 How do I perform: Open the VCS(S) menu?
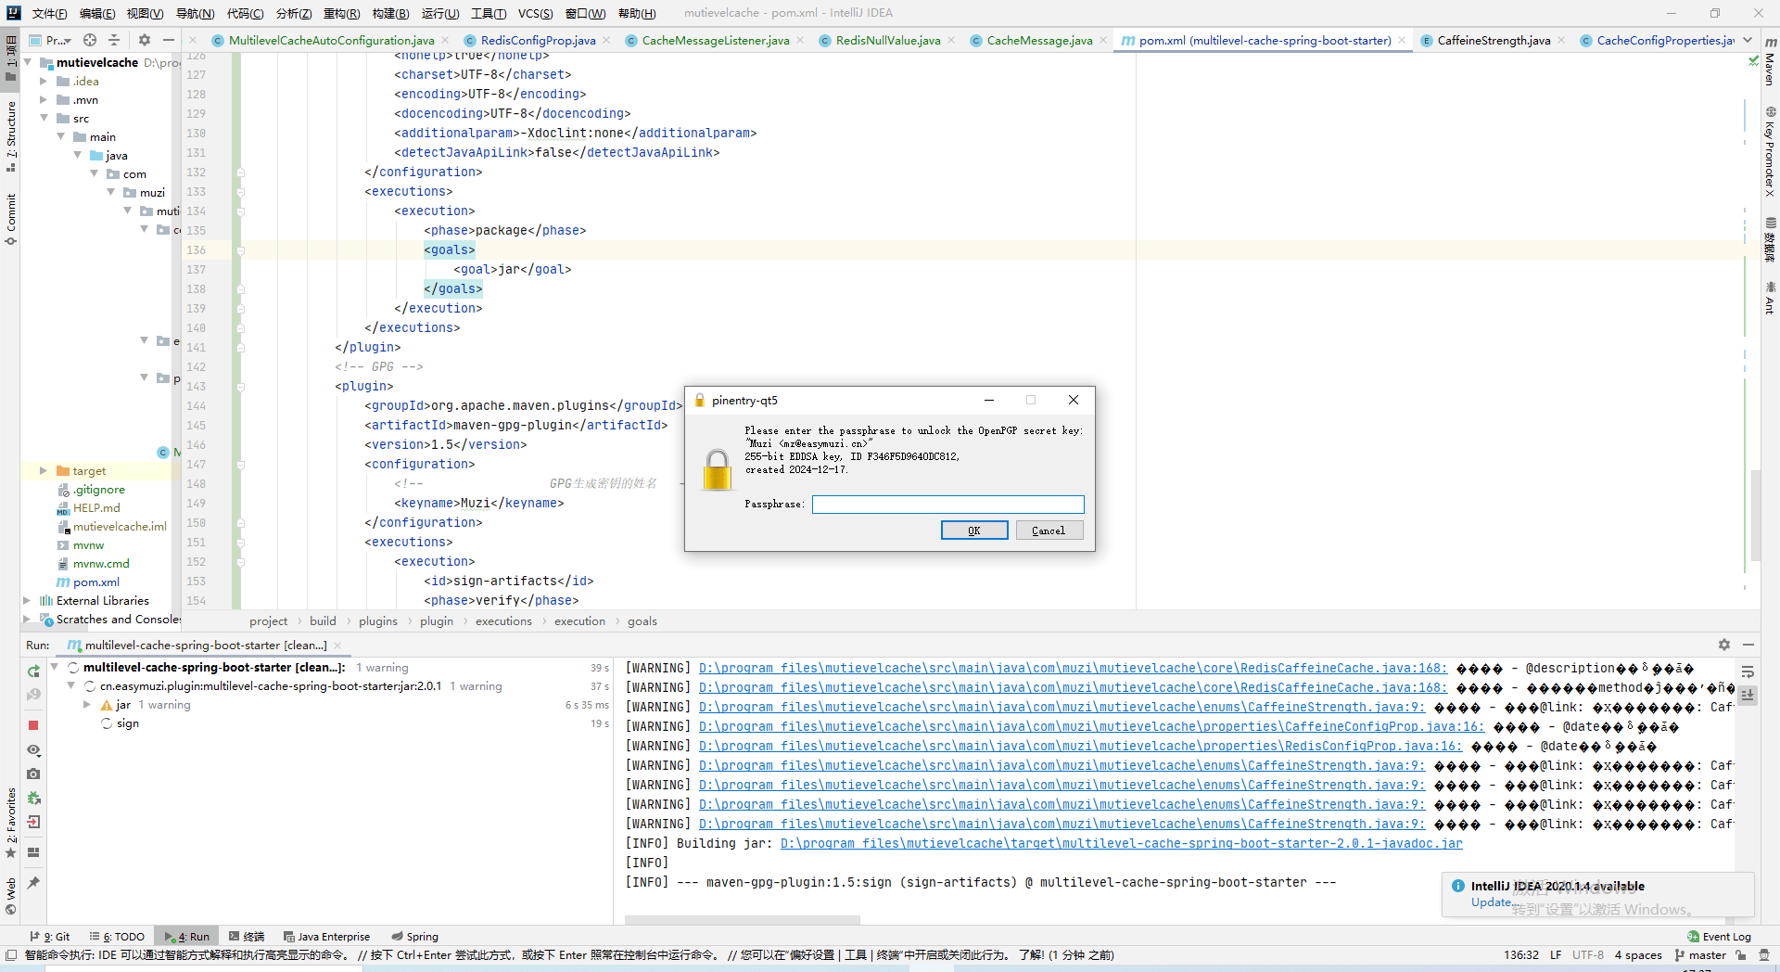pos(535,13)
